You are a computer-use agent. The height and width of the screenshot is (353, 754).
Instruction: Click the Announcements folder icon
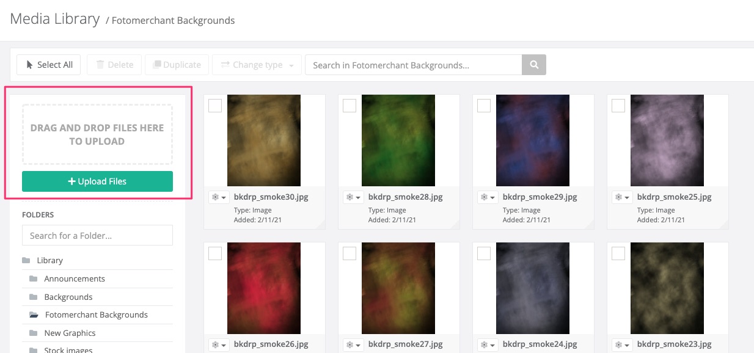[34, 278]
